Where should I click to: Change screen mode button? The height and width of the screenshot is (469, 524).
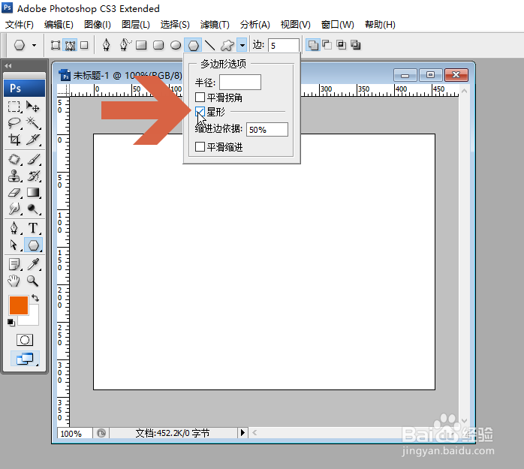click(x=25, y=359)
